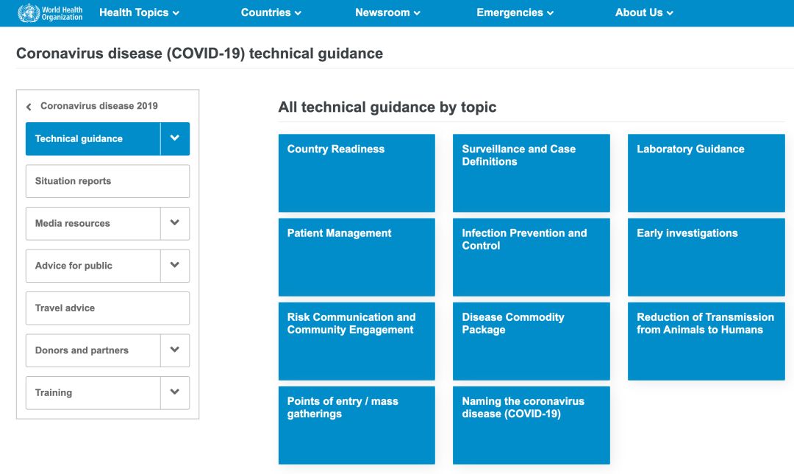The width and height of the screenshot is (794, 474).
Task: Open the Country Readiness tile
Action: [357, 173]
